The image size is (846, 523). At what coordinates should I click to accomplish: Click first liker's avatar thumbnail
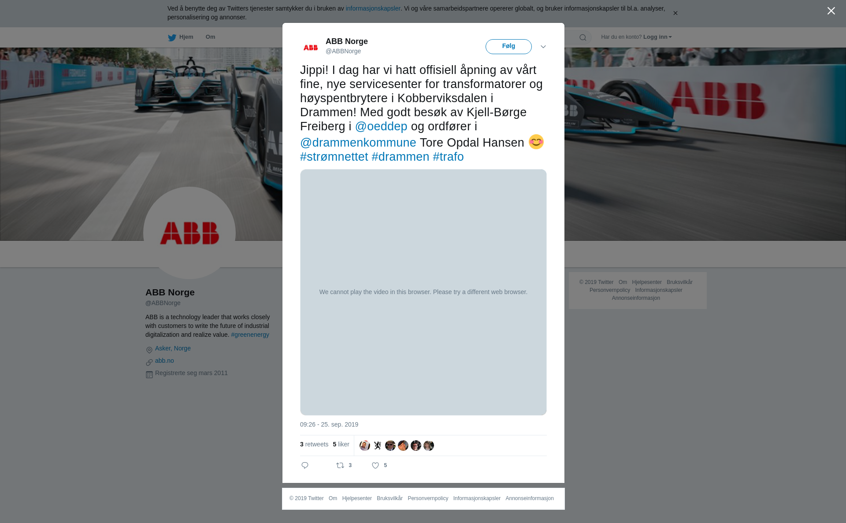pos(365,446)
